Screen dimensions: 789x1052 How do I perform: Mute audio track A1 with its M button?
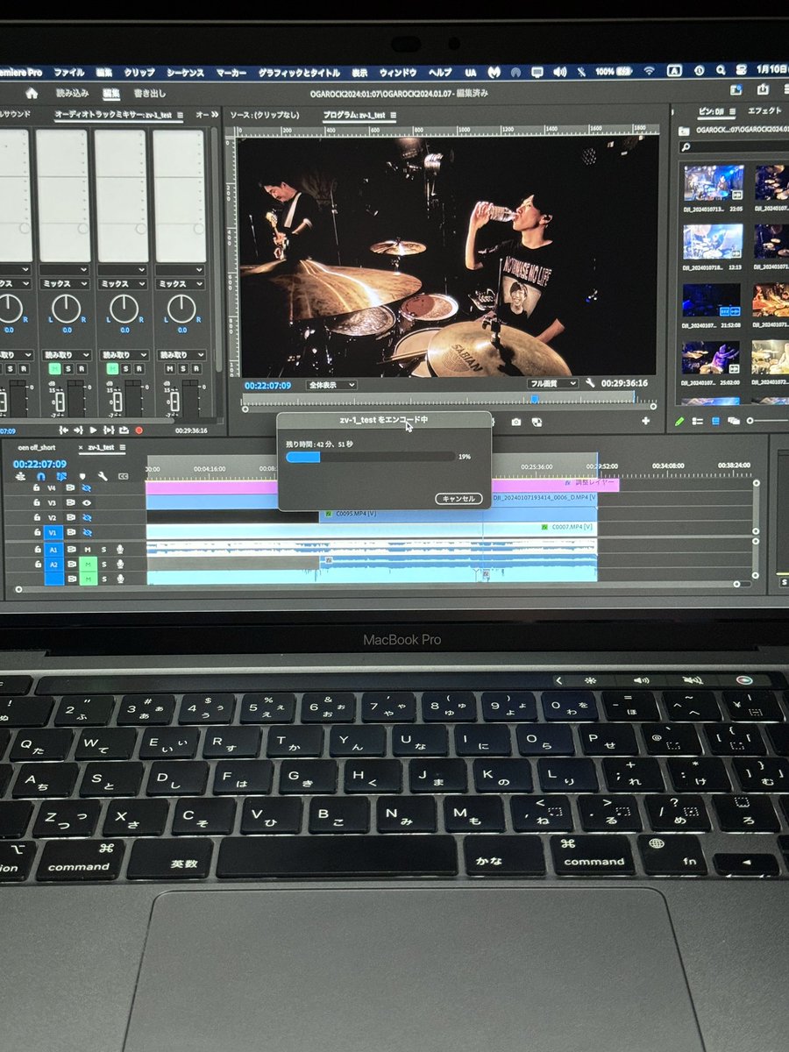point(88,549)
